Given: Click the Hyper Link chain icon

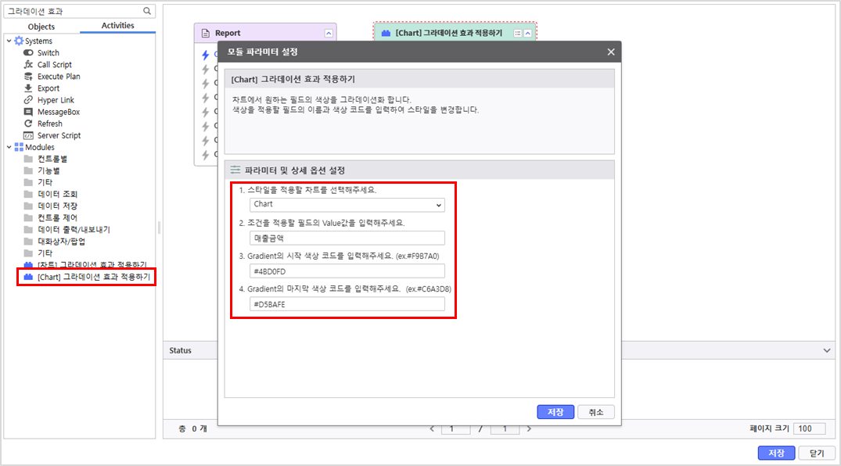Looking at the screenshot, I should click(x=28, y=100).
